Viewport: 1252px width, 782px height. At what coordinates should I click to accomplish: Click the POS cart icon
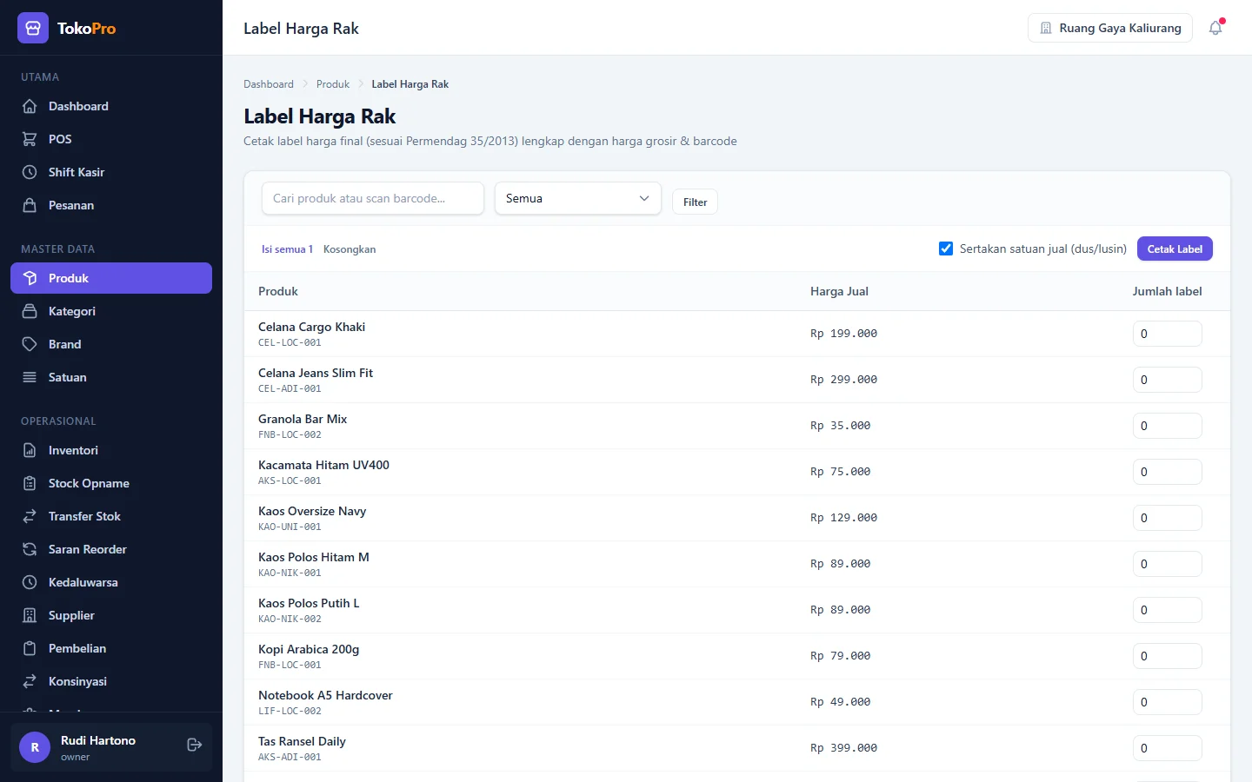(30, 139)
